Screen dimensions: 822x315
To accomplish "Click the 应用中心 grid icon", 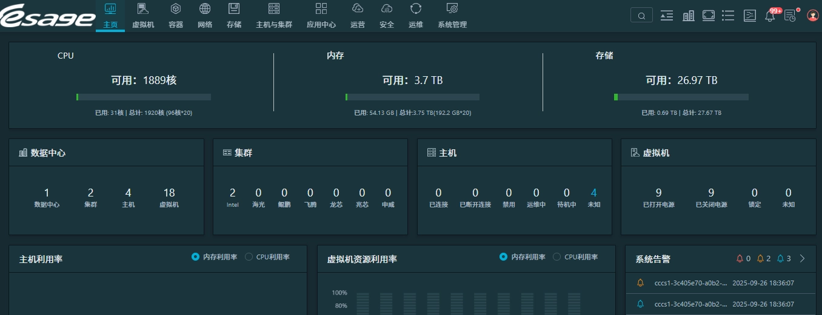I will pos(321,8).
